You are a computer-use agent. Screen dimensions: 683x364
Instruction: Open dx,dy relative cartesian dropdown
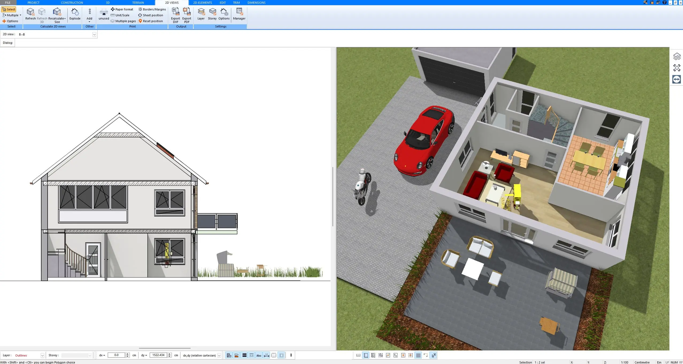(219, 355)
